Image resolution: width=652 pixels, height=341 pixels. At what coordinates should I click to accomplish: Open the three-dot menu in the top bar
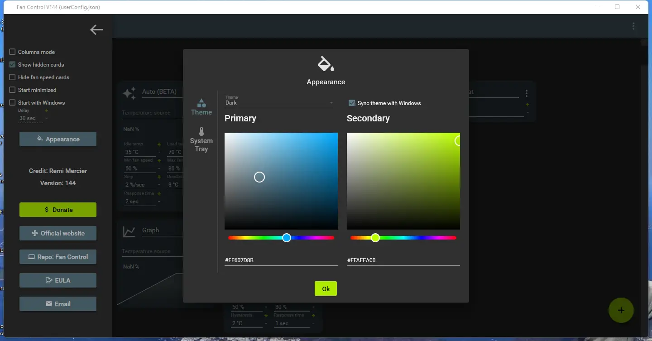click(633, 26)
